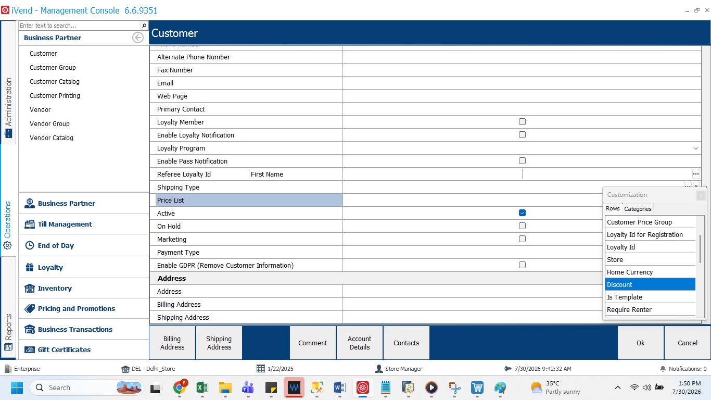The height and width of the screenshot is (400, 711).
Task: Click the Web Page input field
Action: tap(522, 96)
